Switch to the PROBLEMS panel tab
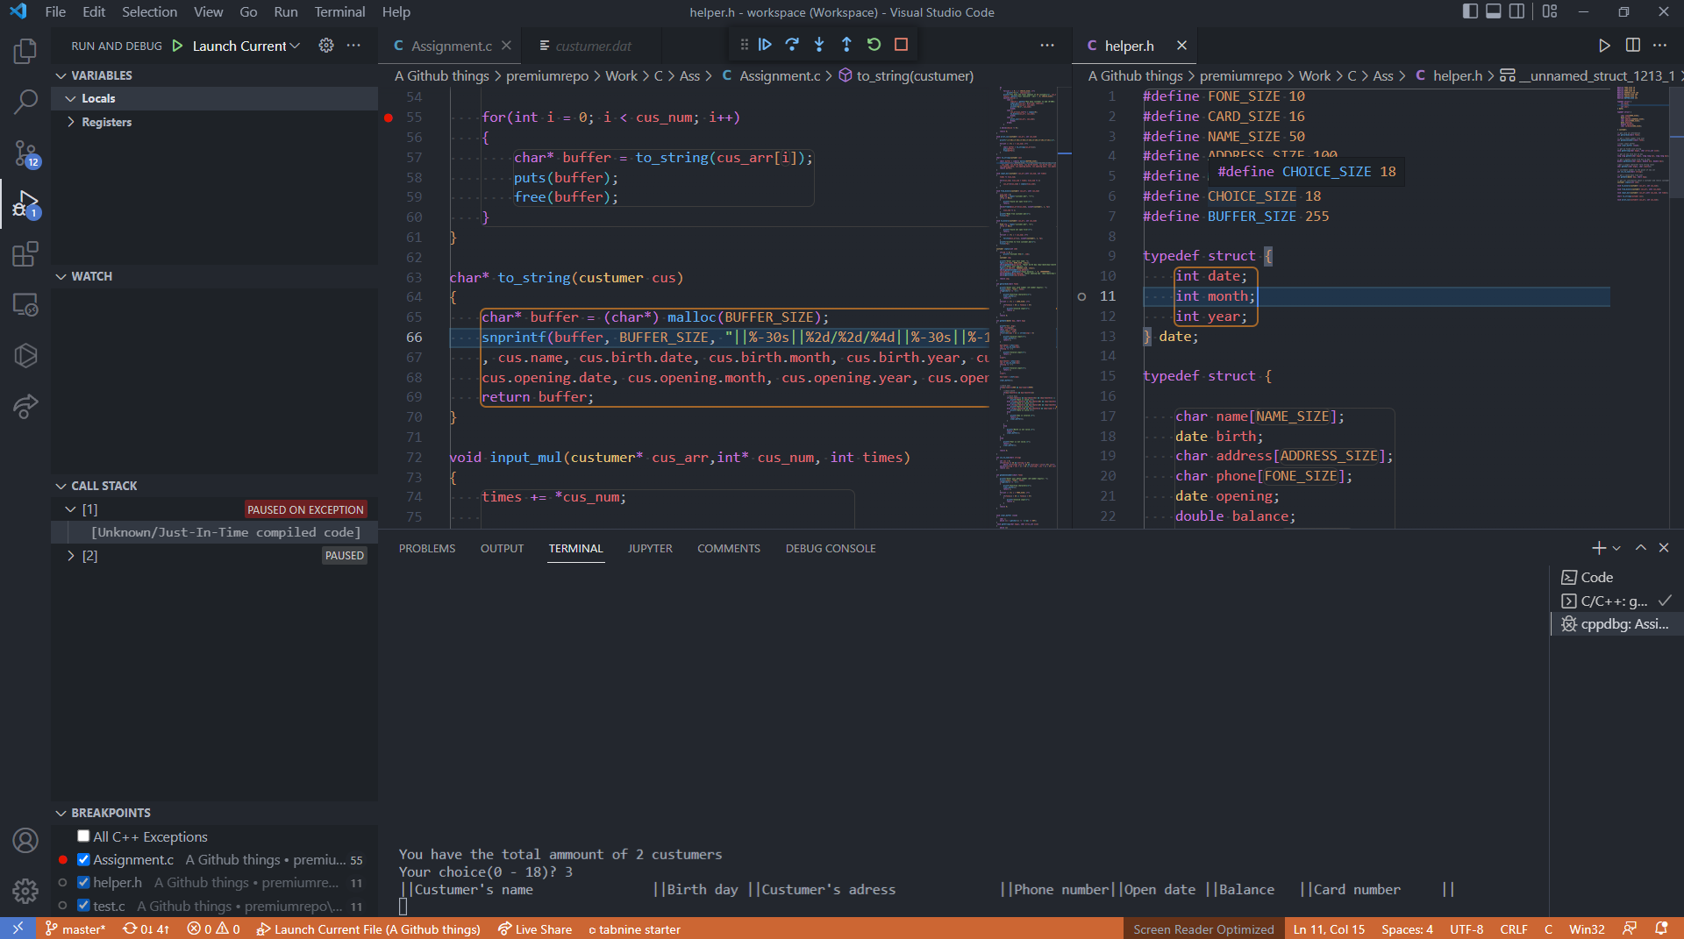This screenshot has height=939, width=1684. coord(427,548)
